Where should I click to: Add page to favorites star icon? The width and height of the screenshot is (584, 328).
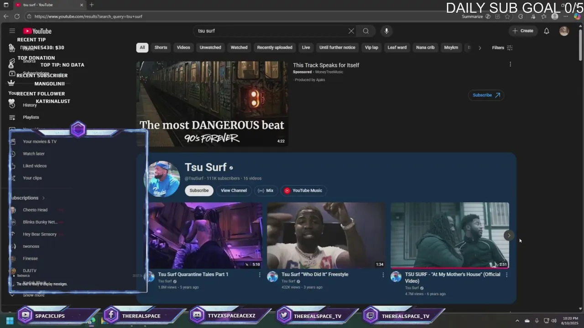click(507, 16)
